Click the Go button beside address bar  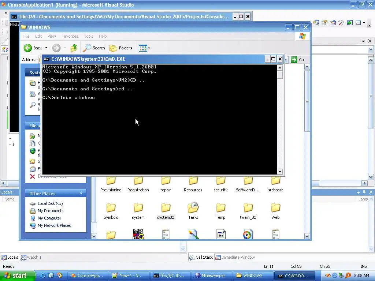point(297,60)
